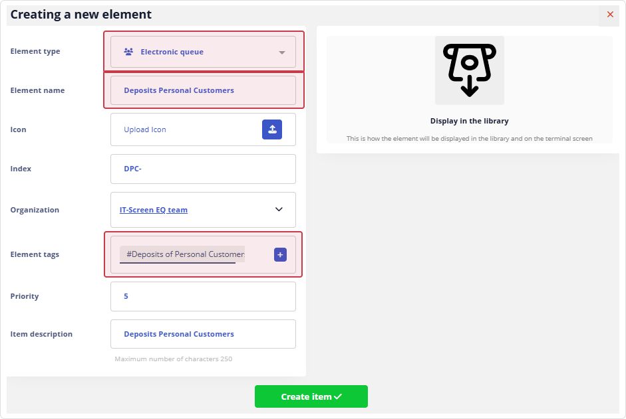The width and height of the screenshot is (626, 419).
Task: Click the checkmark on Create item
Action: pos(338,396)
